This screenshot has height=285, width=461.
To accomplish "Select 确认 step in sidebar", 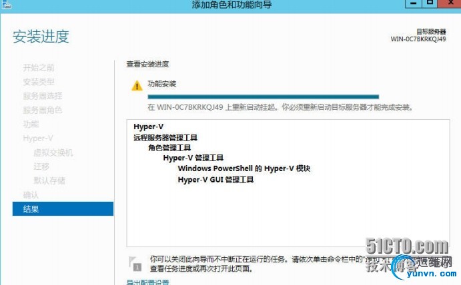I will click(31, 195).
